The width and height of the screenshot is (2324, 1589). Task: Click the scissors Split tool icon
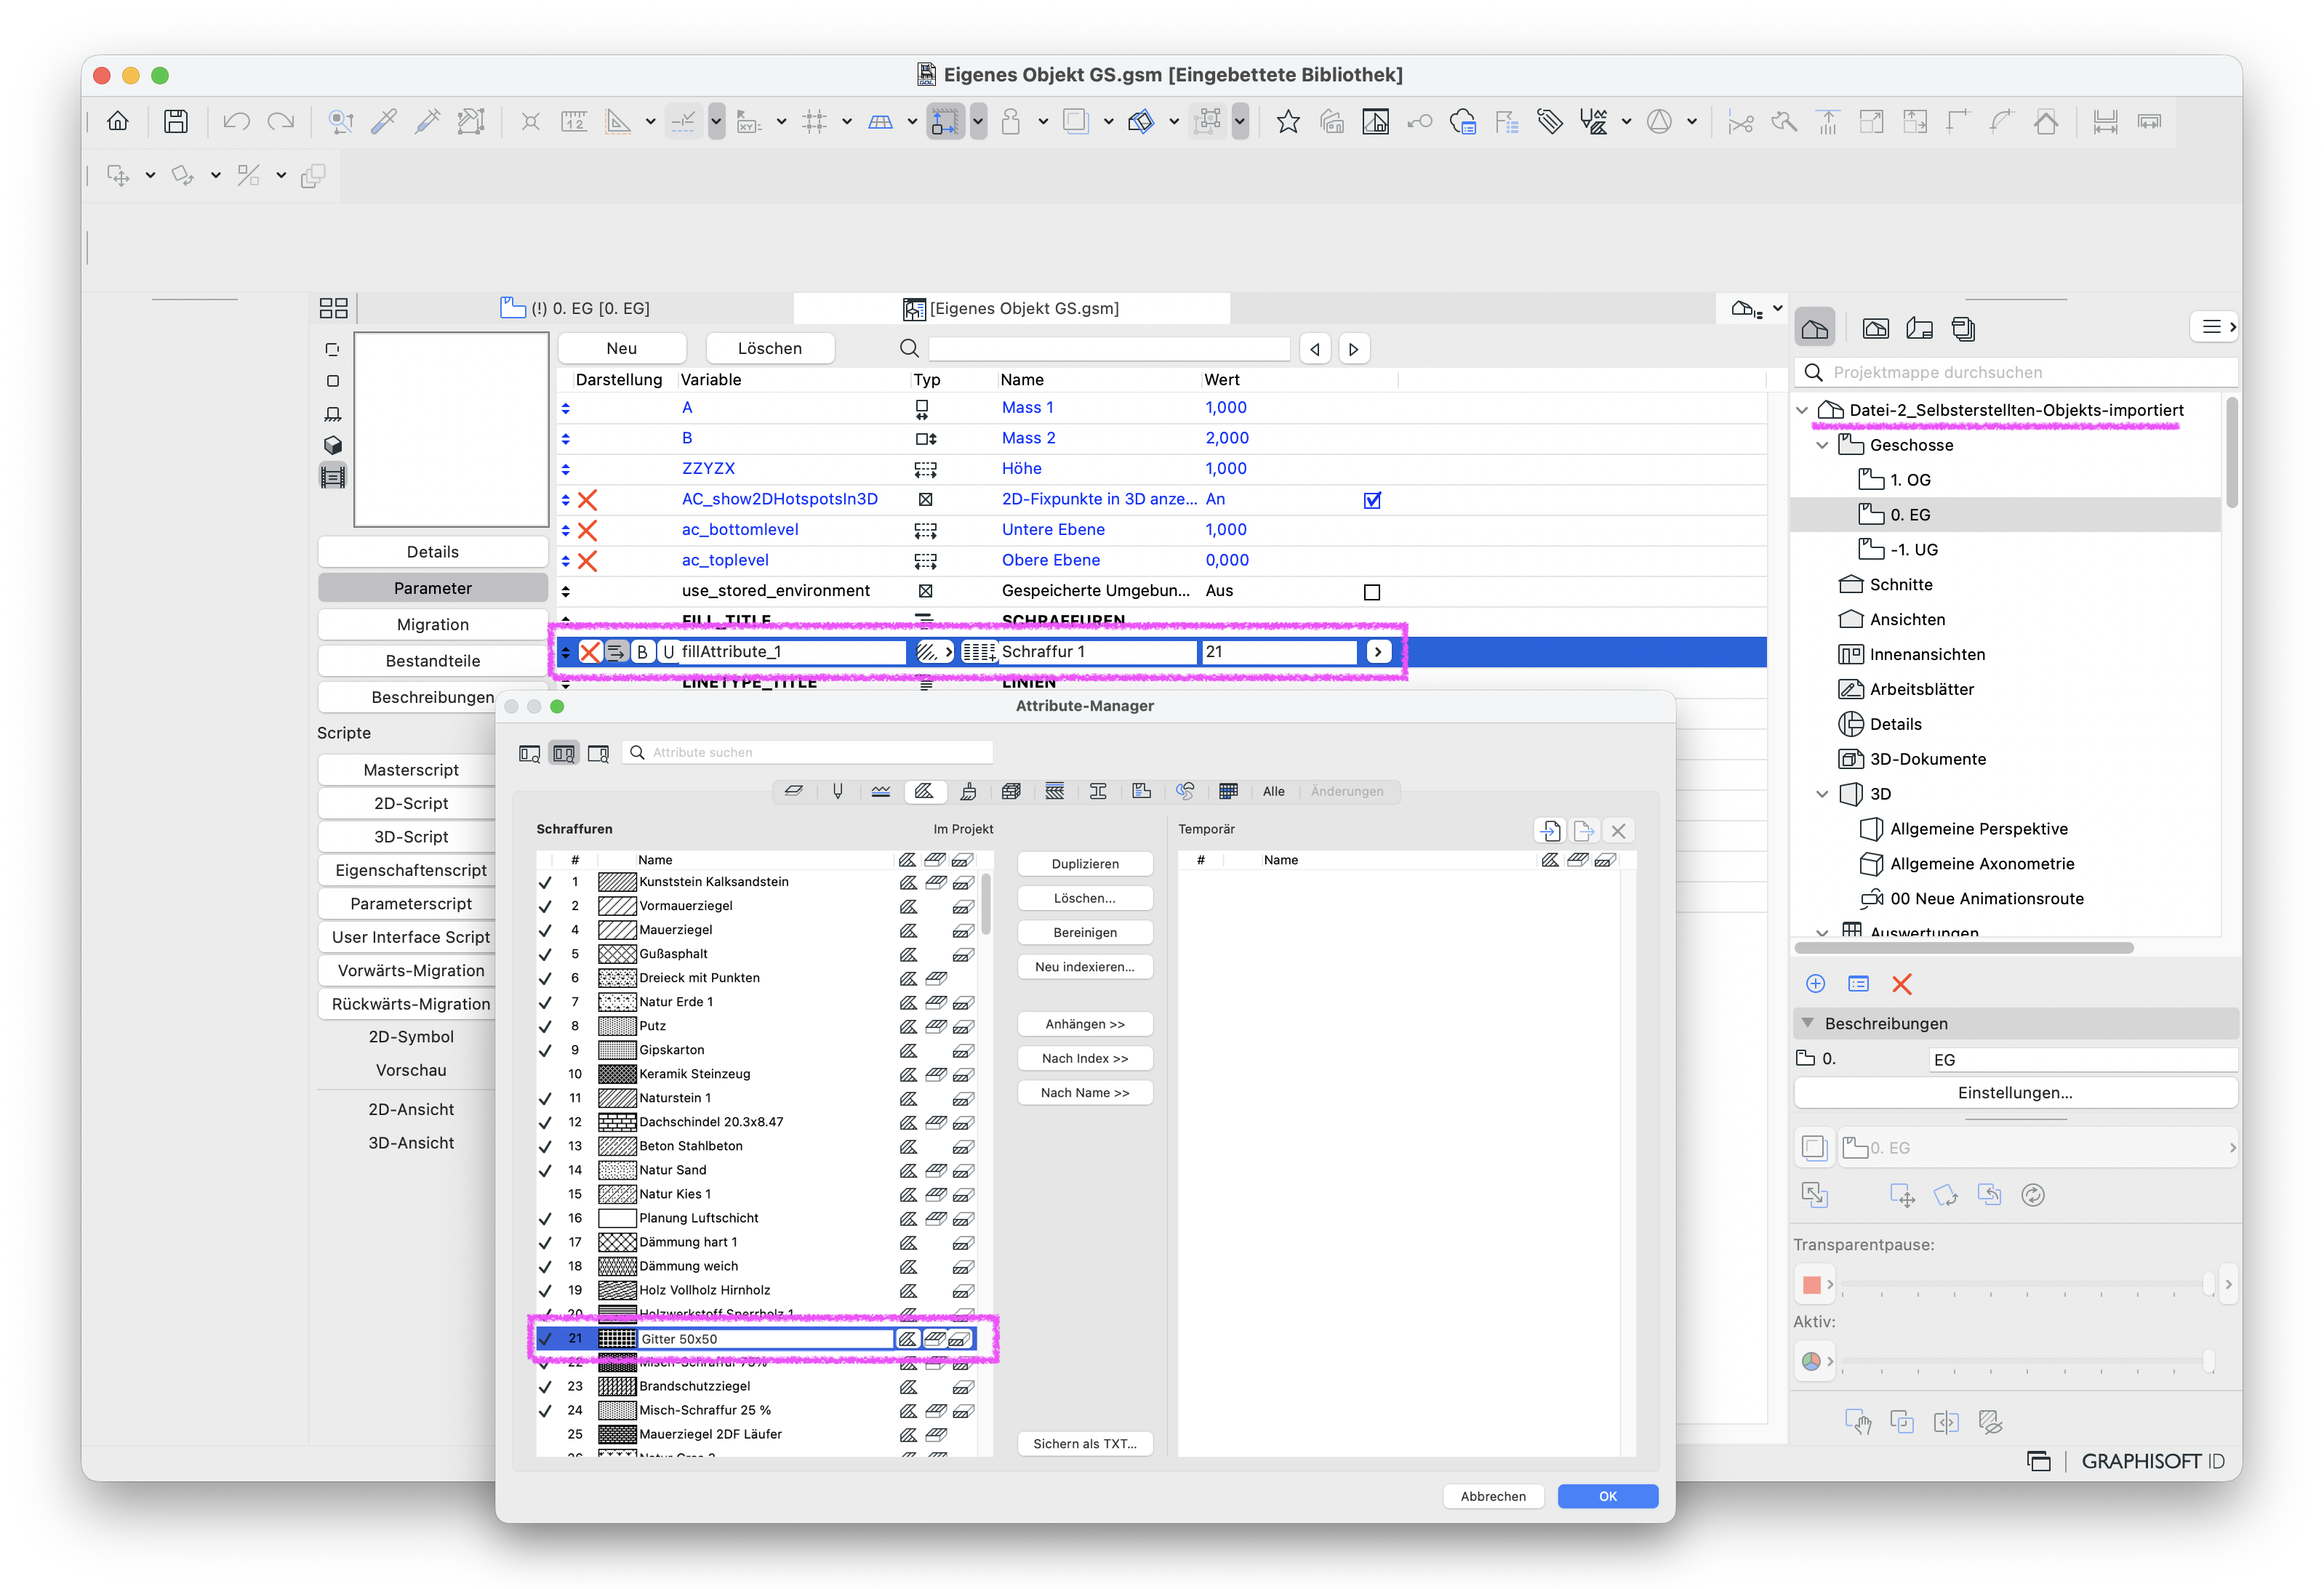(x=1740, y=122)
